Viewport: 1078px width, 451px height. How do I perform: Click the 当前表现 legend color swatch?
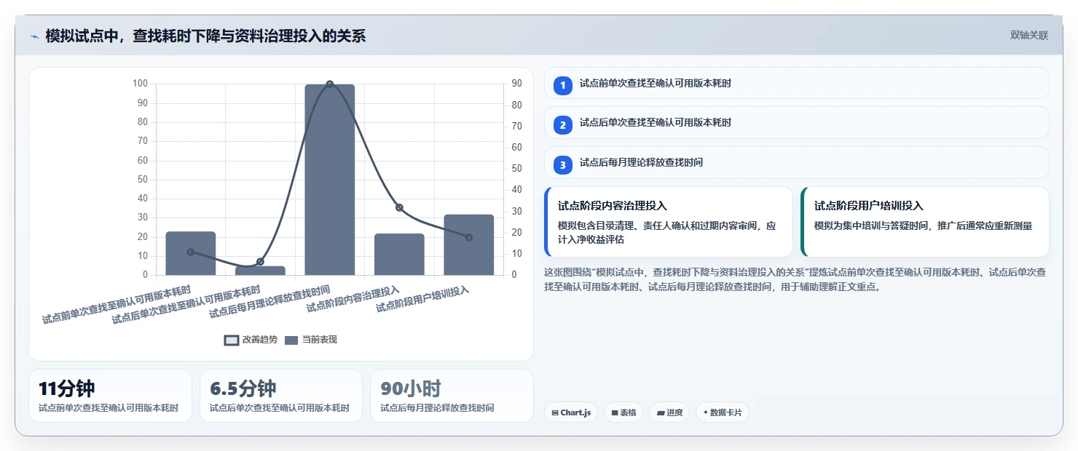point(292,340)
